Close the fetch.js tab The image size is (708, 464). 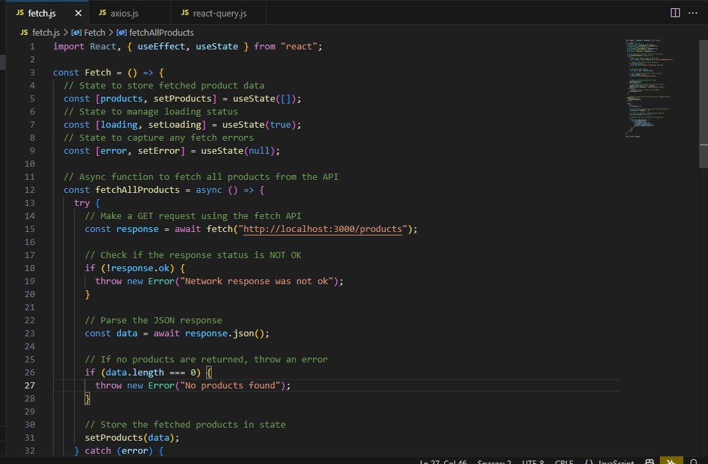pos(78,13)
